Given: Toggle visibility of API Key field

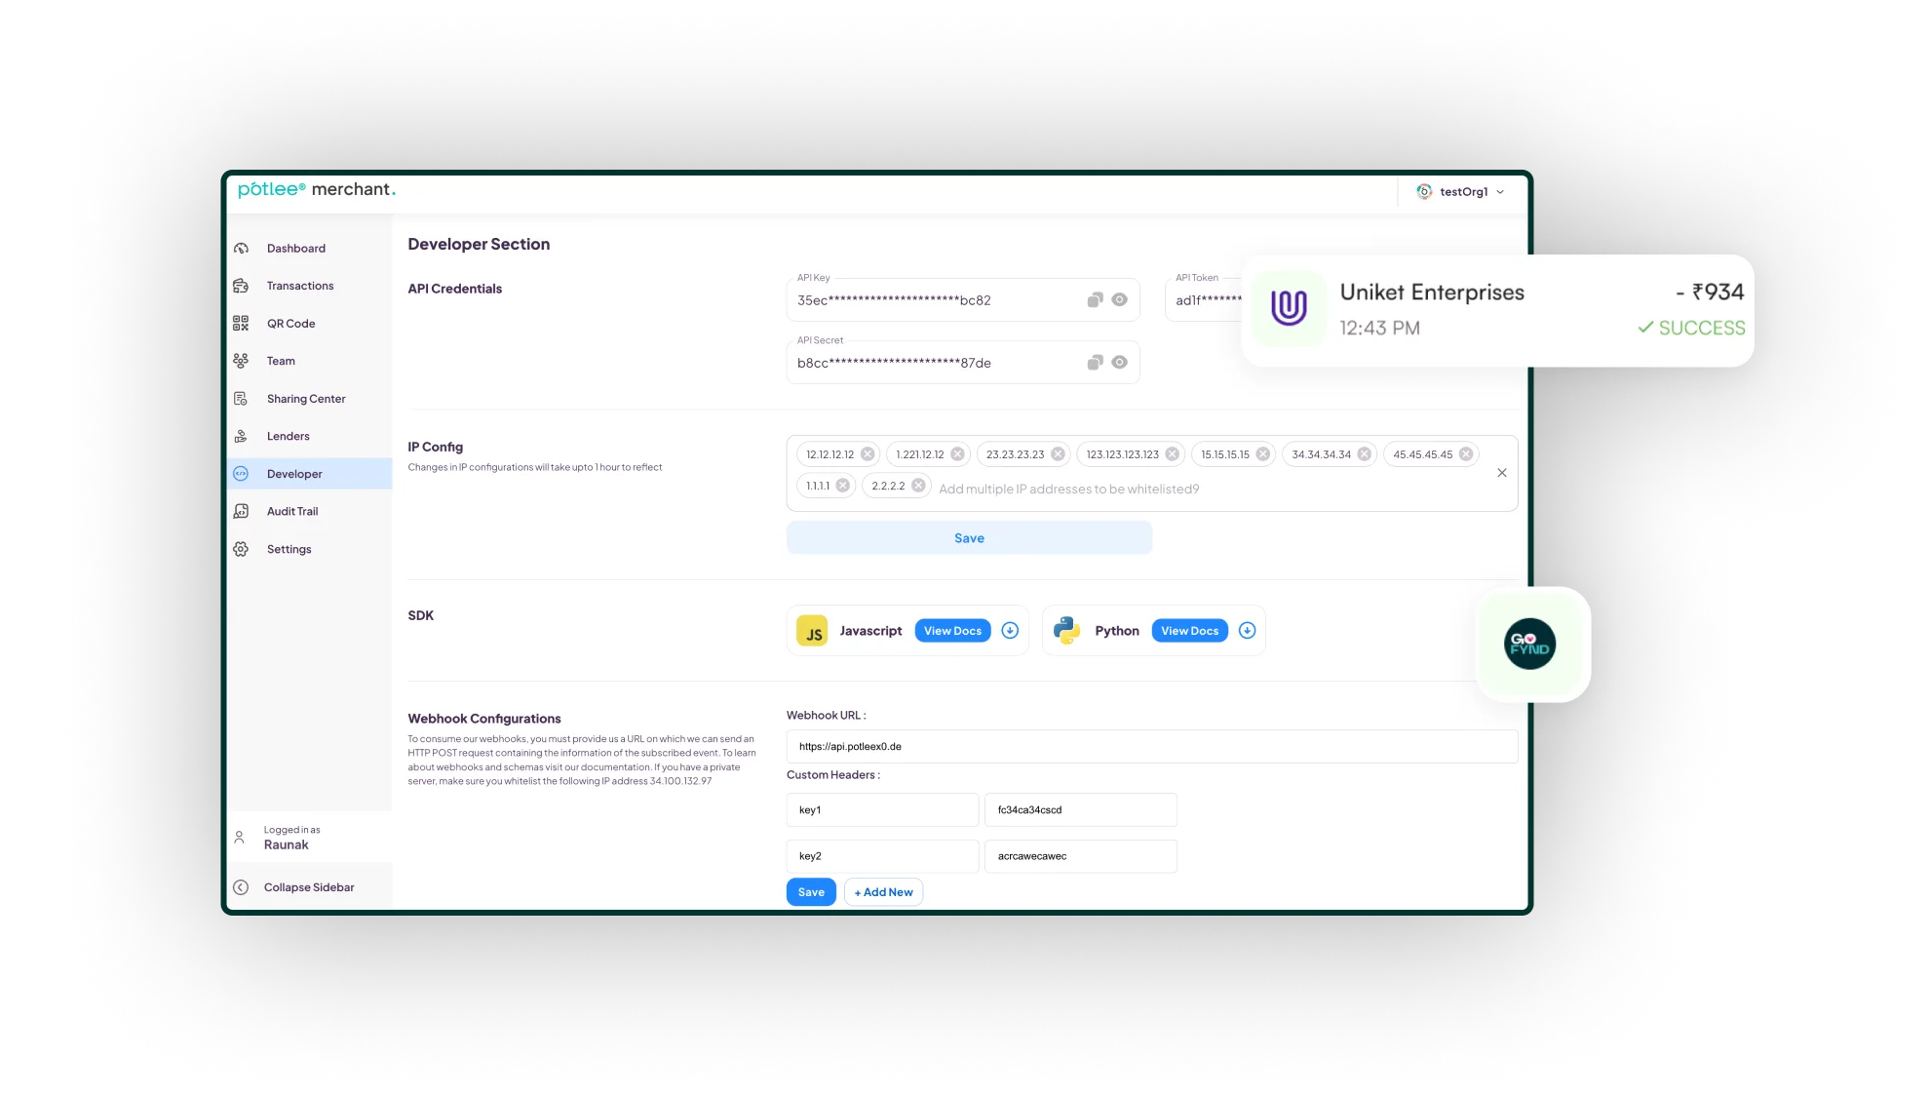Looking at the screenshot, I should click(x=1119, y=298).
